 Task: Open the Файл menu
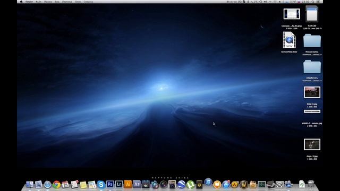(x=38, y=2)
